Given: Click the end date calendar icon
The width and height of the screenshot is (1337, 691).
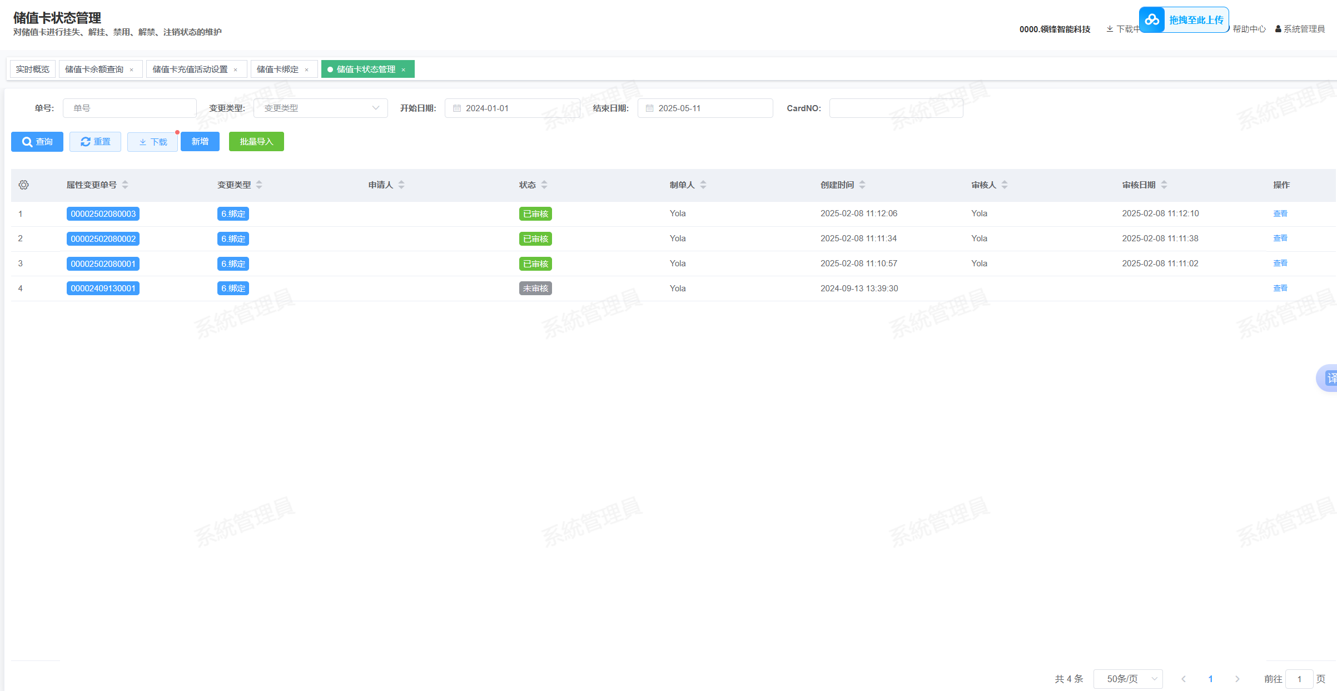Looking at the screenshot, I should tap(649, 108).
